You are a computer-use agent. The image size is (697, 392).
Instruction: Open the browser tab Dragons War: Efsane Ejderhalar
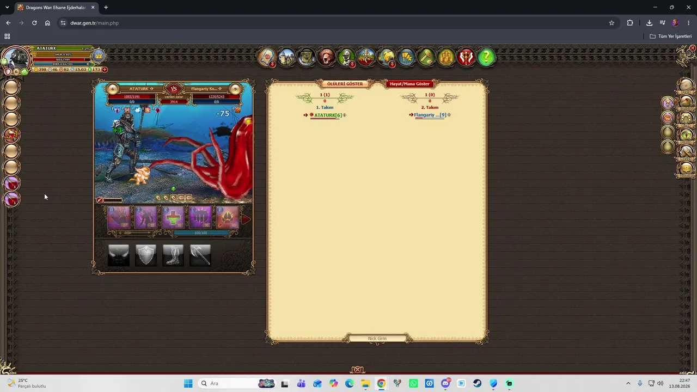click(55, 8)
